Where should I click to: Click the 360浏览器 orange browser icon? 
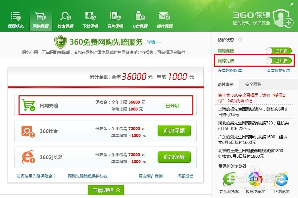click(x=28, y=157)
